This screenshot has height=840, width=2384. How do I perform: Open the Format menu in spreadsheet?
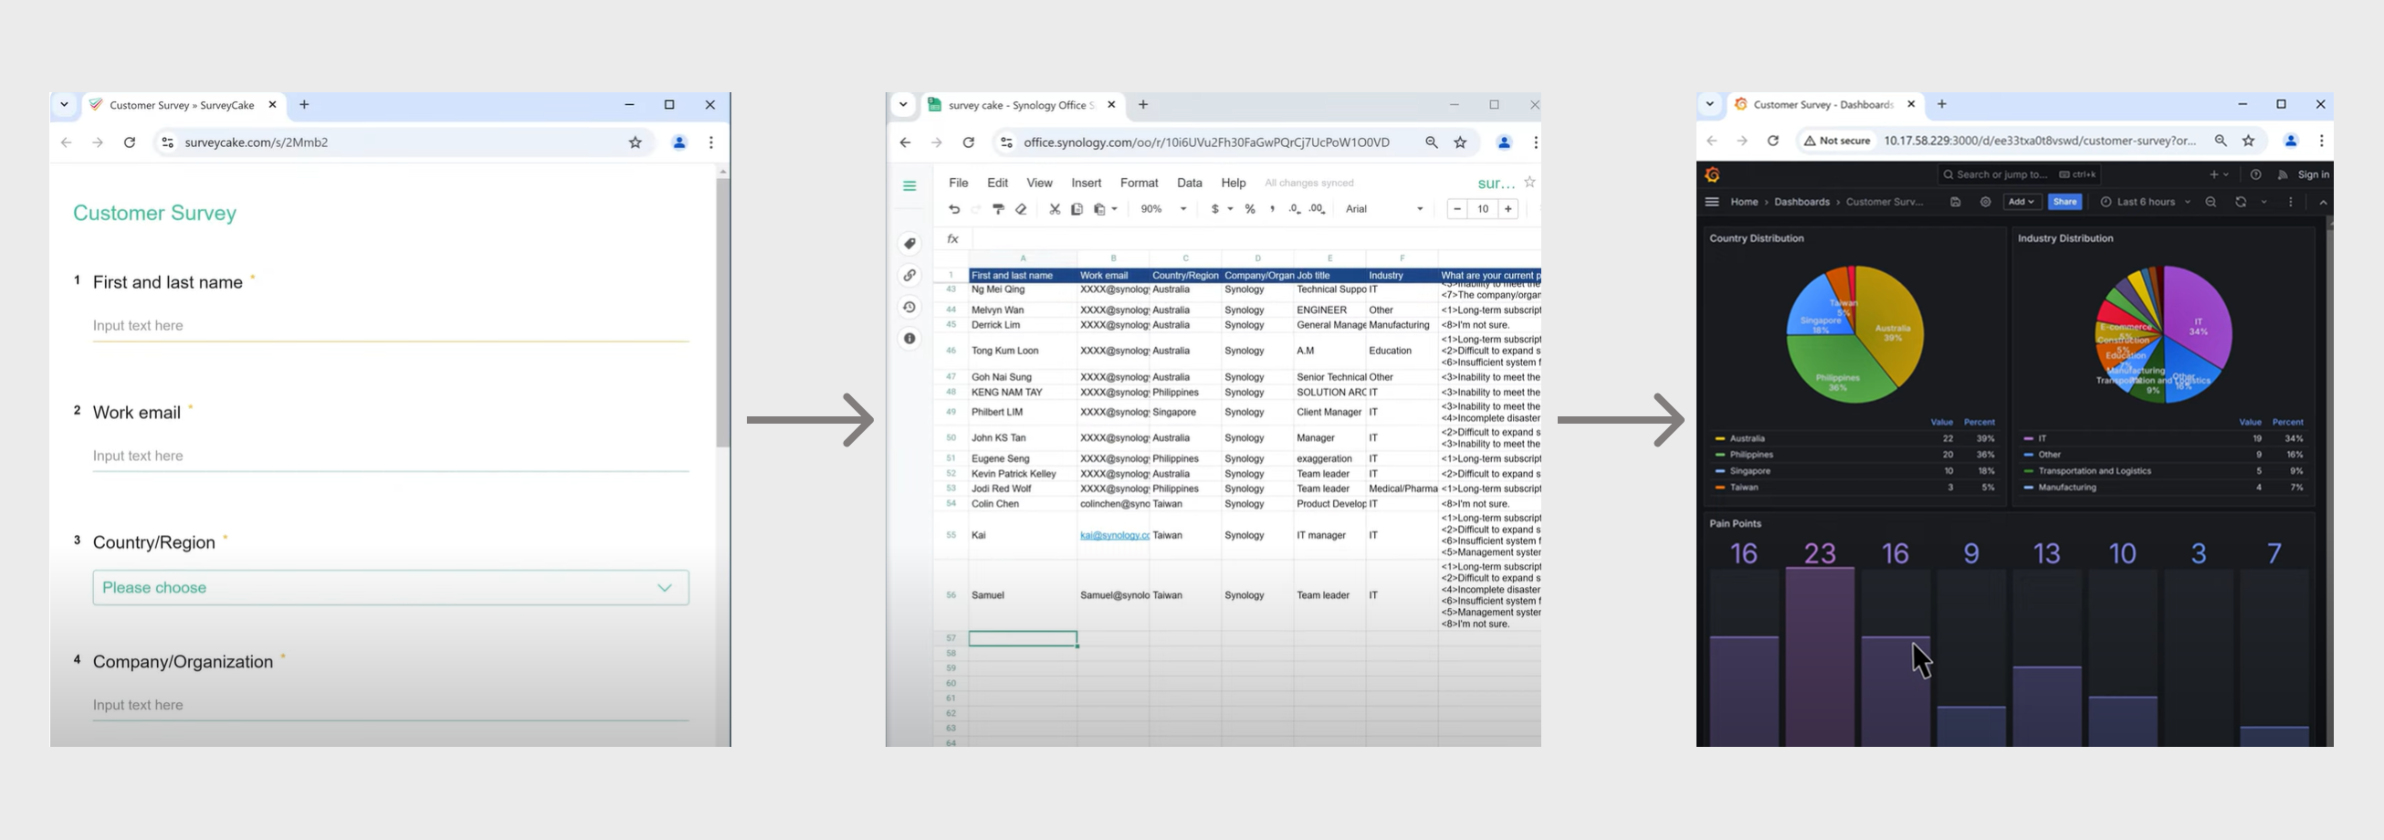[1139, 184]
